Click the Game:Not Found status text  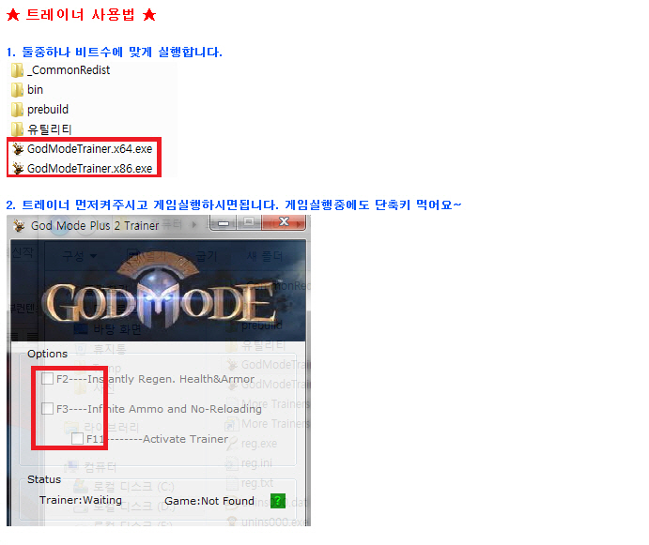(x=209, y=501)
